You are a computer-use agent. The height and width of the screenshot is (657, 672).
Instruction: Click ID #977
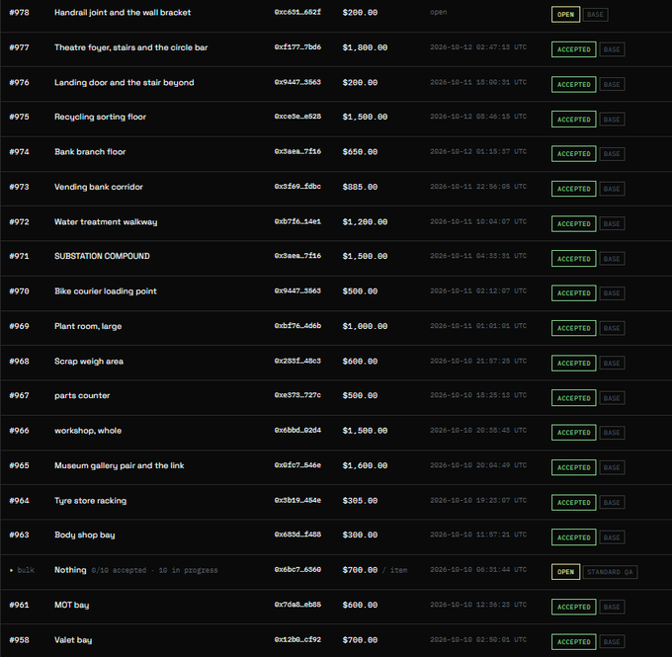pos(20,47)
